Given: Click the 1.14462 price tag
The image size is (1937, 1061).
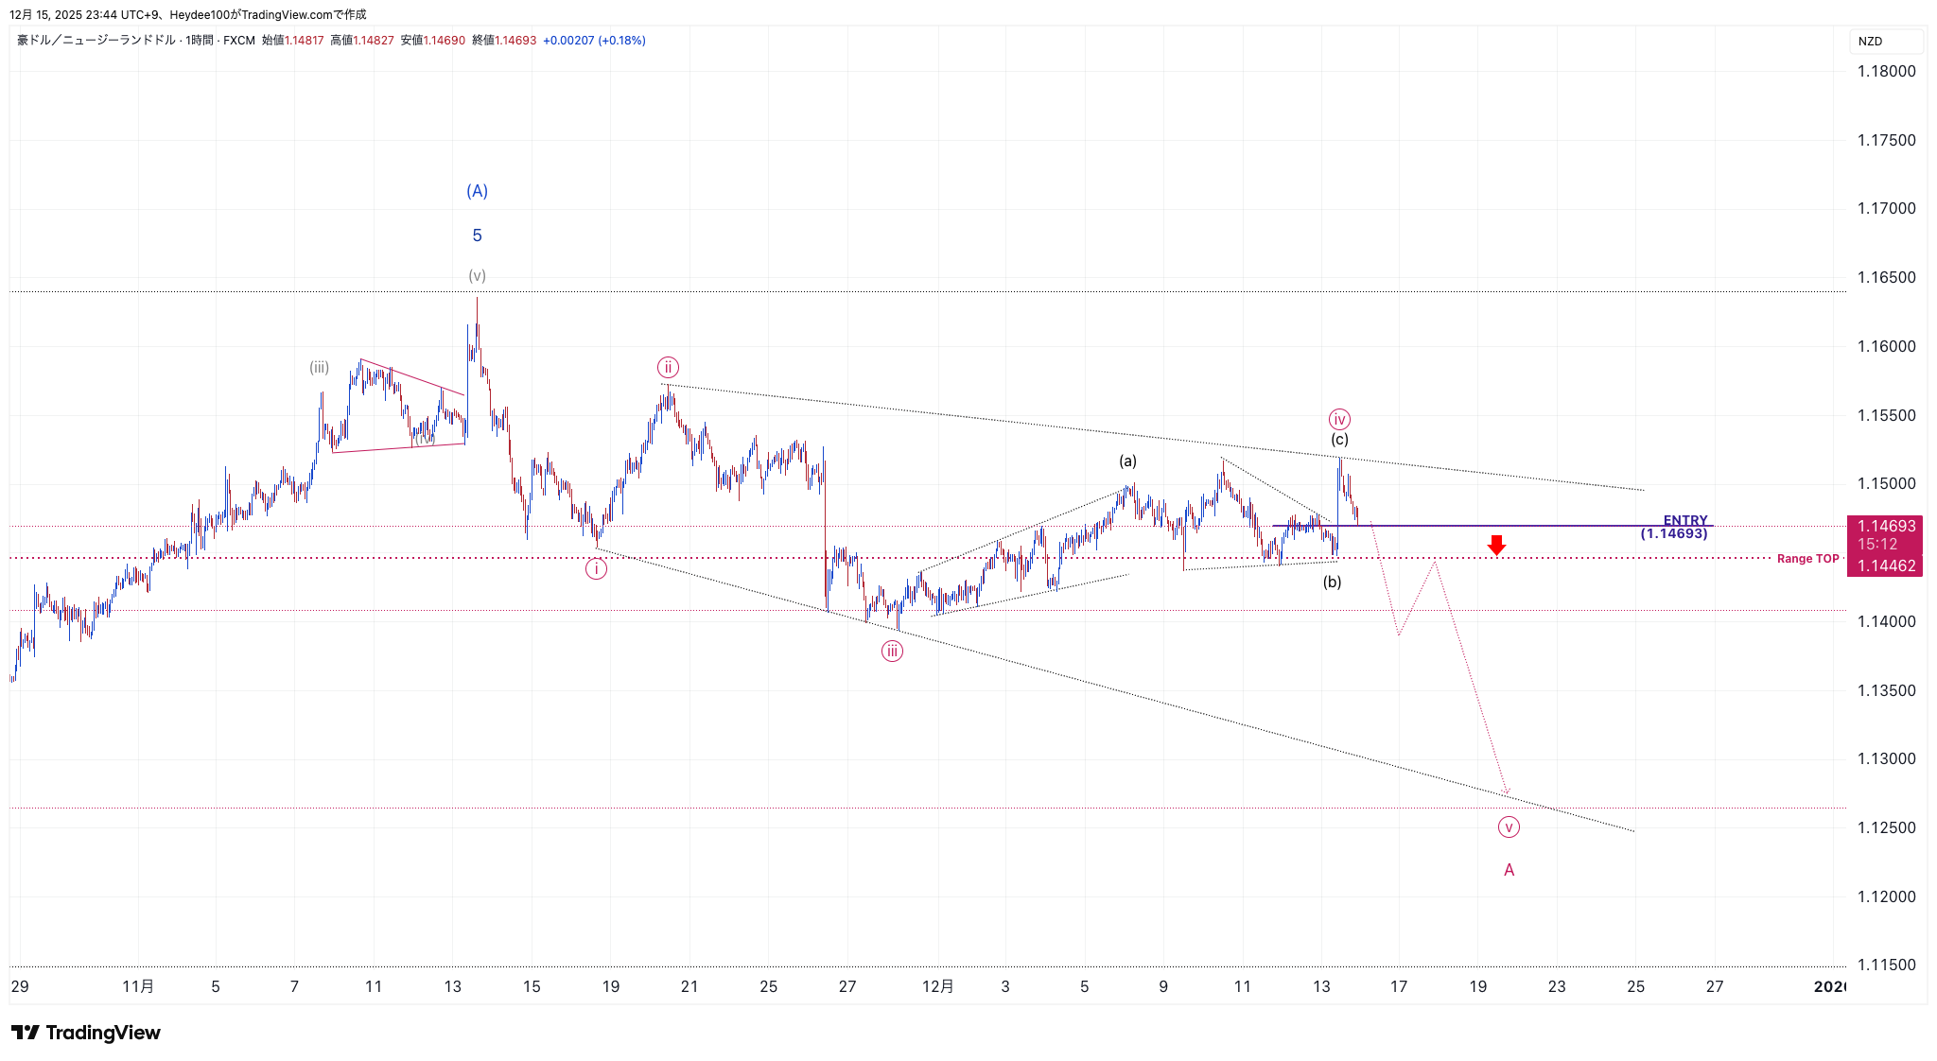Looking at the screenshot, I should coord(1886,566).
